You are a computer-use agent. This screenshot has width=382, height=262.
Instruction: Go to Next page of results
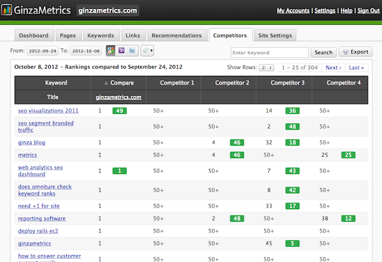tap(333, 68)
